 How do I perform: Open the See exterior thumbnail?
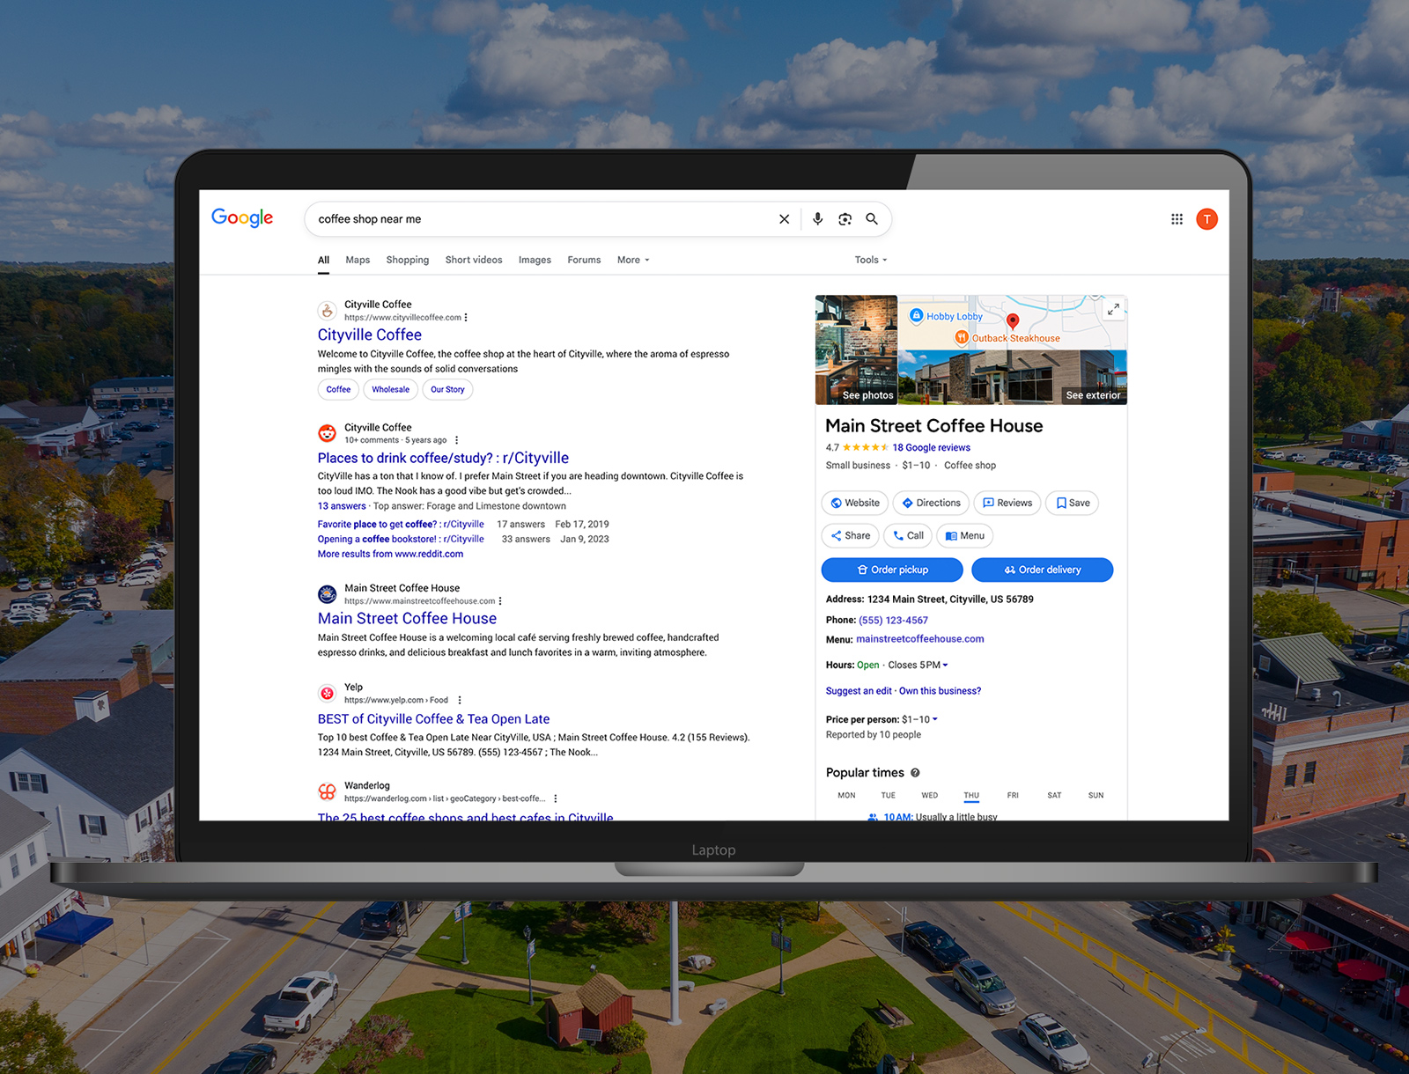point(1013,378)
